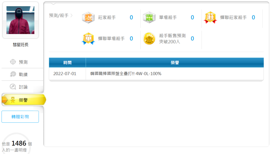Click the 轉贈彩幣 button

20,117
